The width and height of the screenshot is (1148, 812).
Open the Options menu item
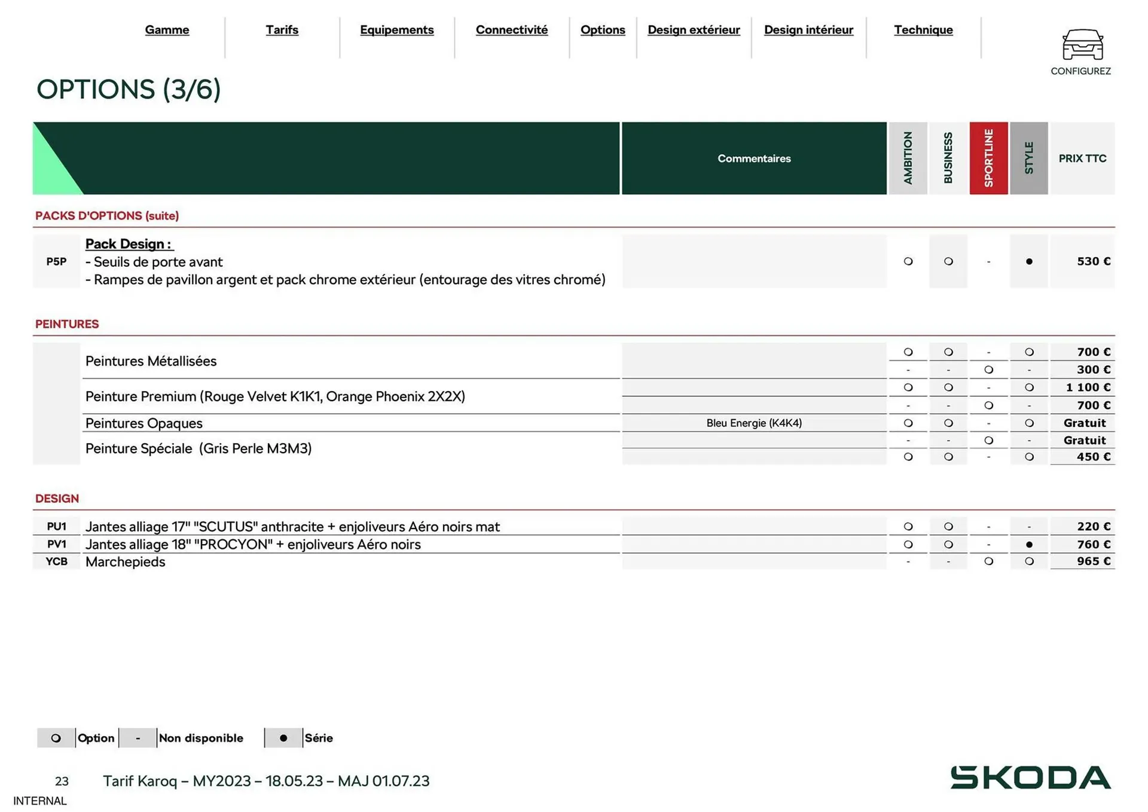point(603,30)
